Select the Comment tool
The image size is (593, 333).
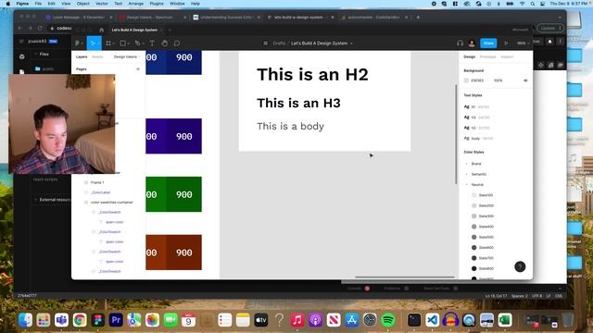(177, 43)
